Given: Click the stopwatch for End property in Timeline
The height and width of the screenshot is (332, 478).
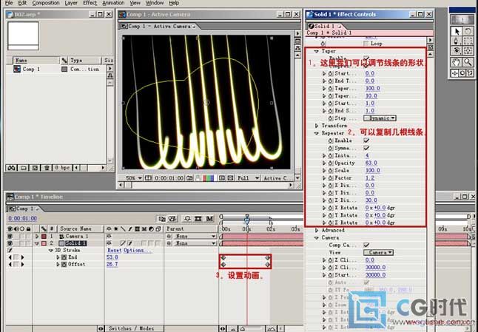Looking at the screenshot, I should 64,257.
